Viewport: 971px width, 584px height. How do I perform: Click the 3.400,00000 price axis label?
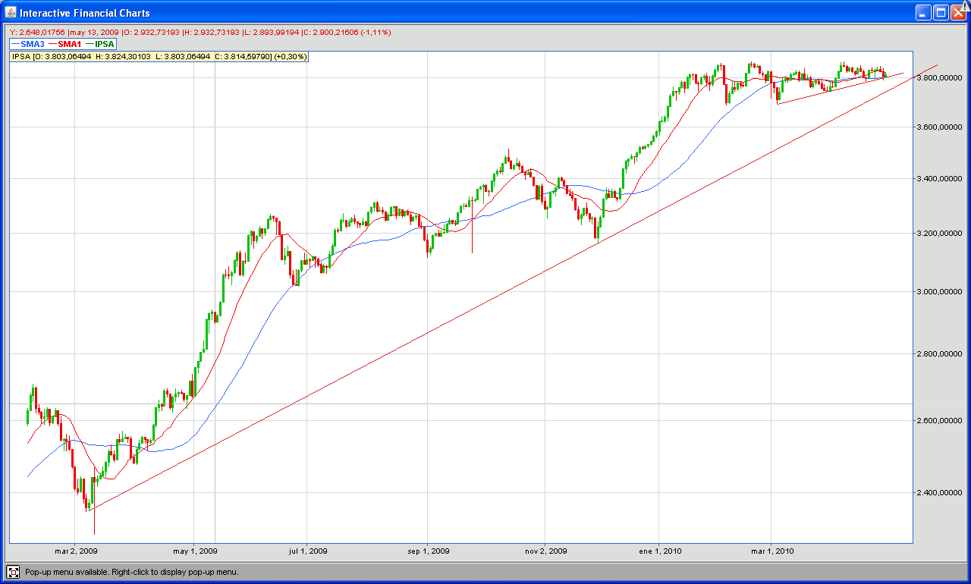tap(939, 179)
